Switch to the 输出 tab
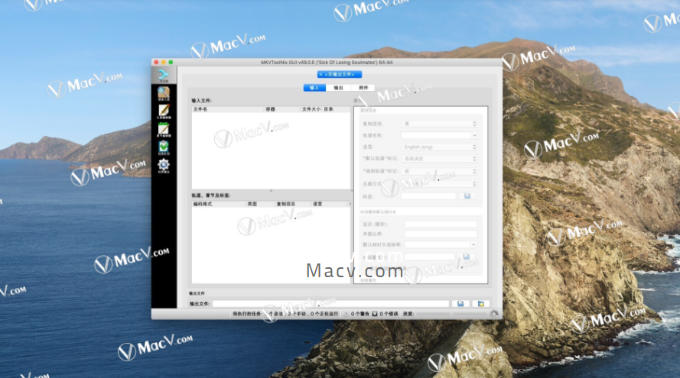680x378 pixels. pos(338,88)
